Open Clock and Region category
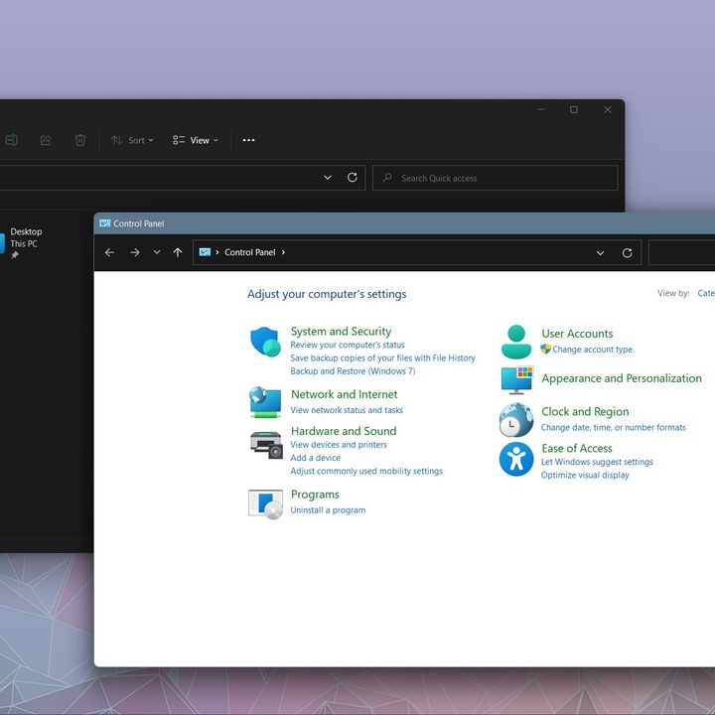Screen dimensions: 715x715 point(585,411)
